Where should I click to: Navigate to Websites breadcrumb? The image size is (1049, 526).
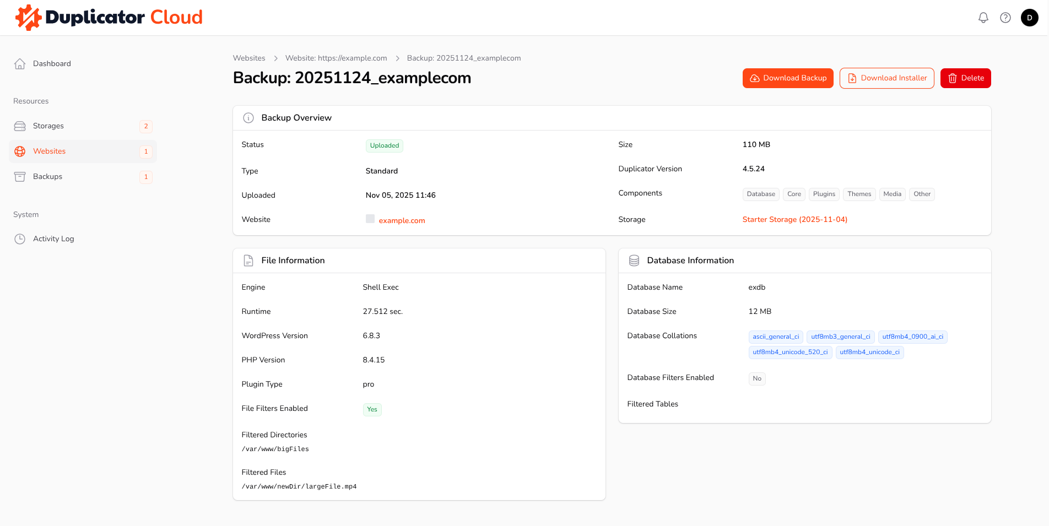pos(249,58)
